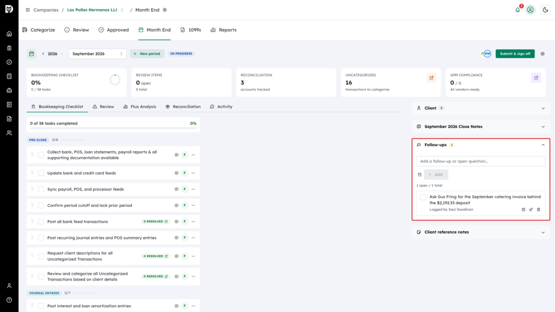Open comments for Update bank and credit card feeds
Screen dimensions: 555x312
pos(176,173)
